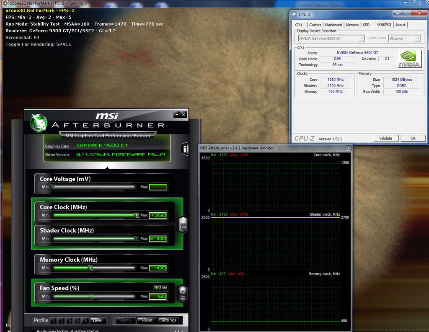429x332 pixels.
Task: Open the Memory tab in CPU-Z
Action: coord(352,25)
